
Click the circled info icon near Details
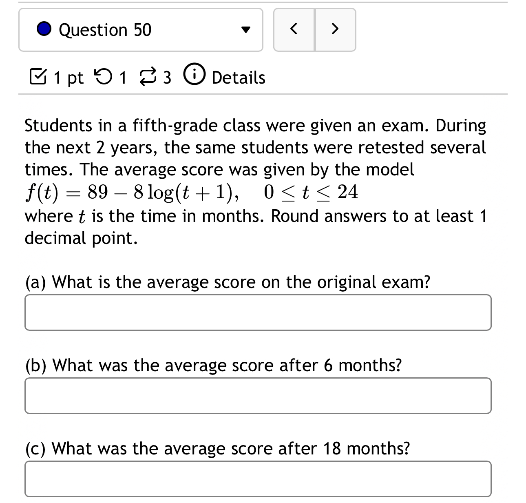click(x=194, y=76)
